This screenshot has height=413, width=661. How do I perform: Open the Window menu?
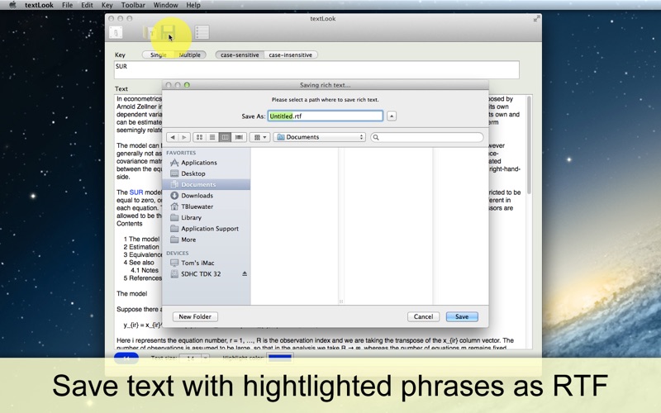click(x=166, y=5)
